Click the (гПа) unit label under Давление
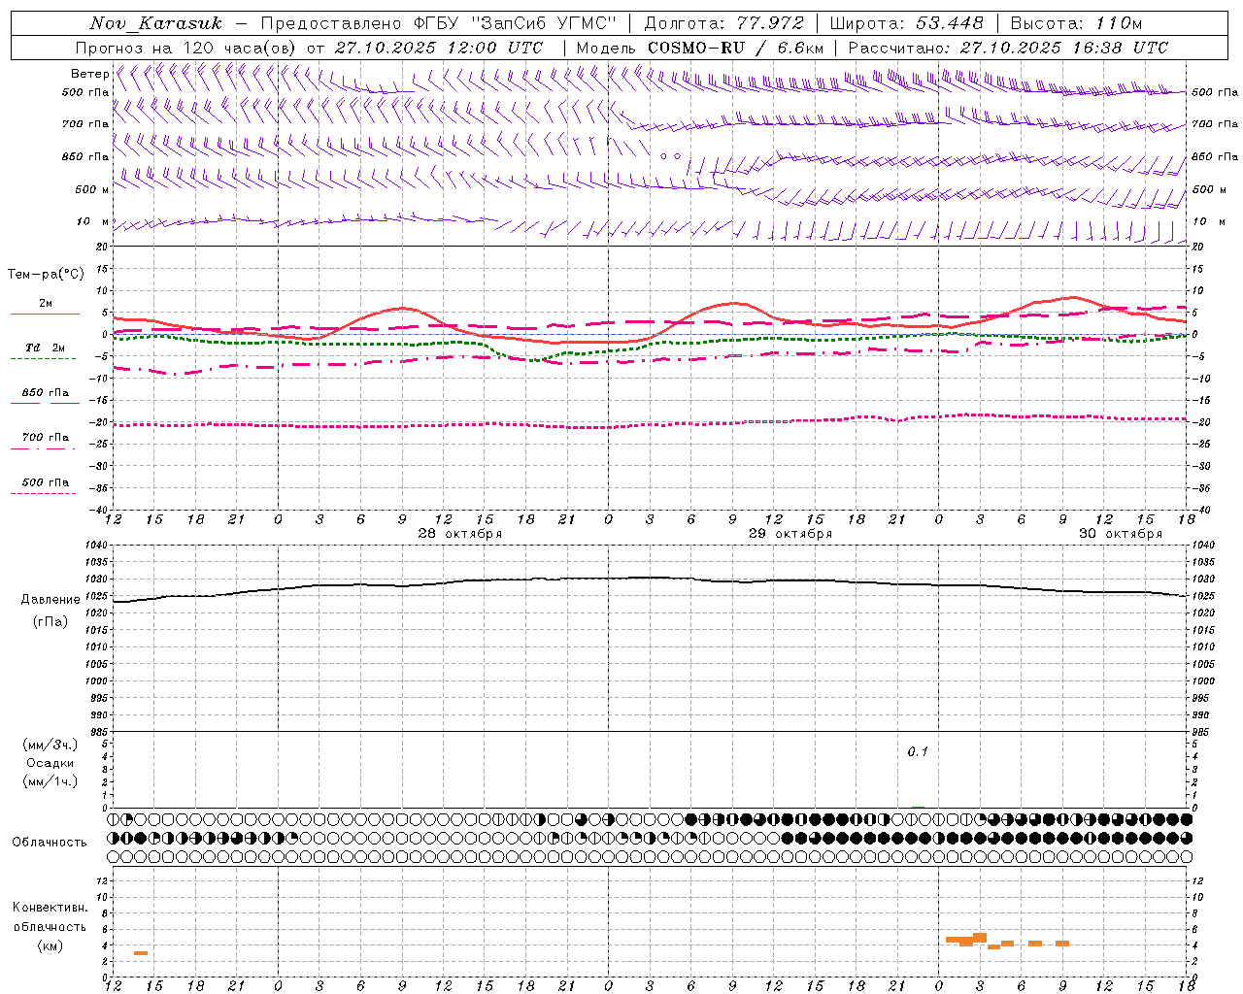 click(50, 621)
